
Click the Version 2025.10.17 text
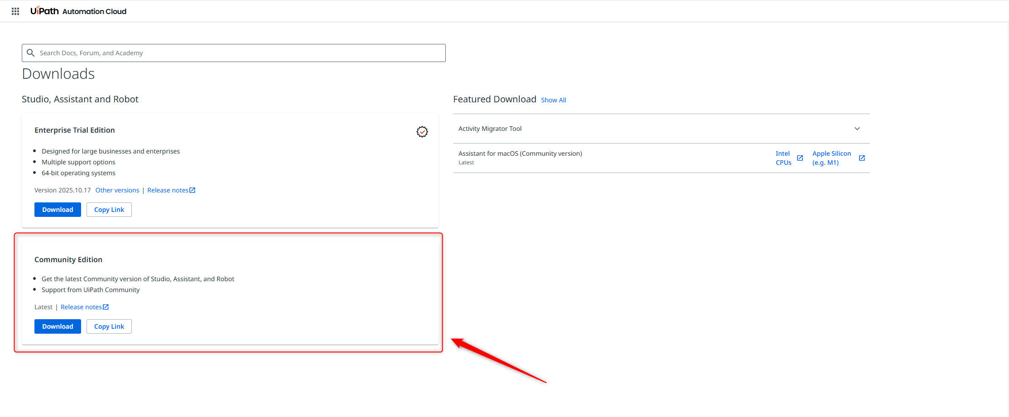click(x=63, y=190)
